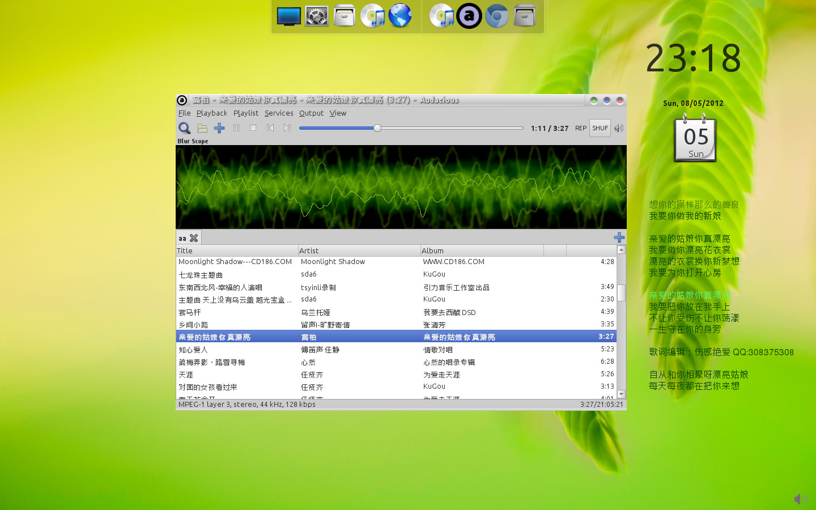This screenshot has height=510, width=816.
Task: Open the Output menu
Action: pyautogui.click(x=312, y=113)
